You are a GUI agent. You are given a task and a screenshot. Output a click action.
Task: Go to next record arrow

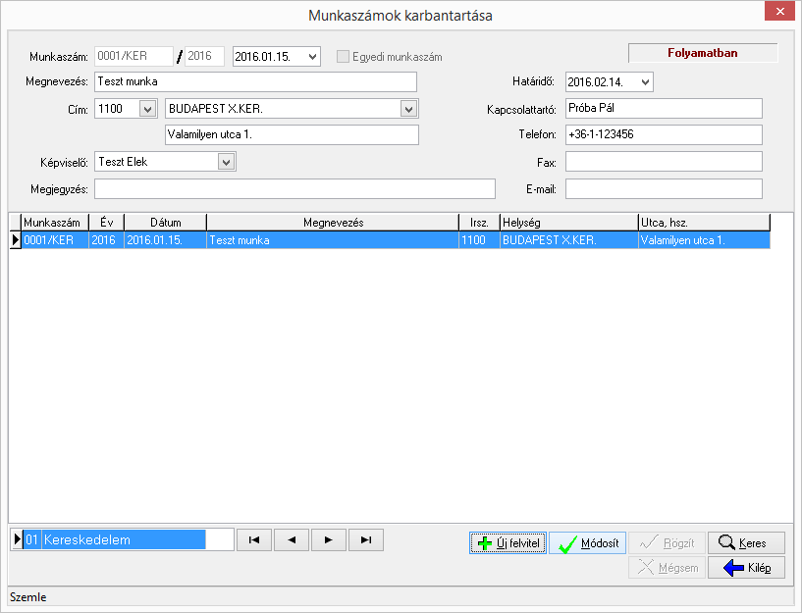click(329, 540)
